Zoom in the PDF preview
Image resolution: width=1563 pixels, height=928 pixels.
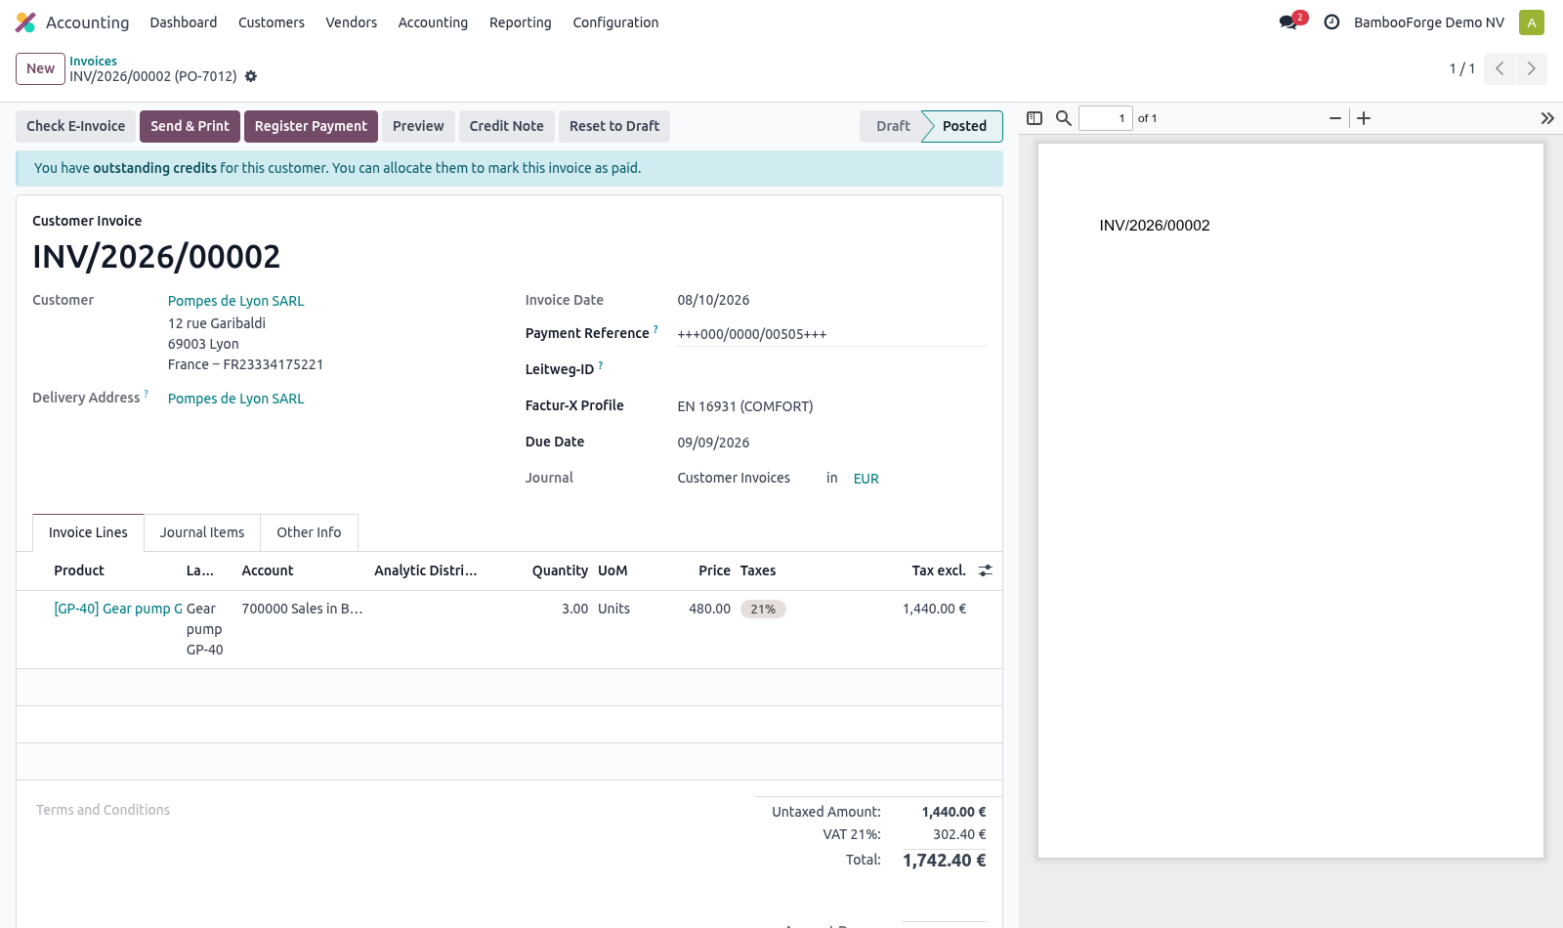pos(1365,118)
